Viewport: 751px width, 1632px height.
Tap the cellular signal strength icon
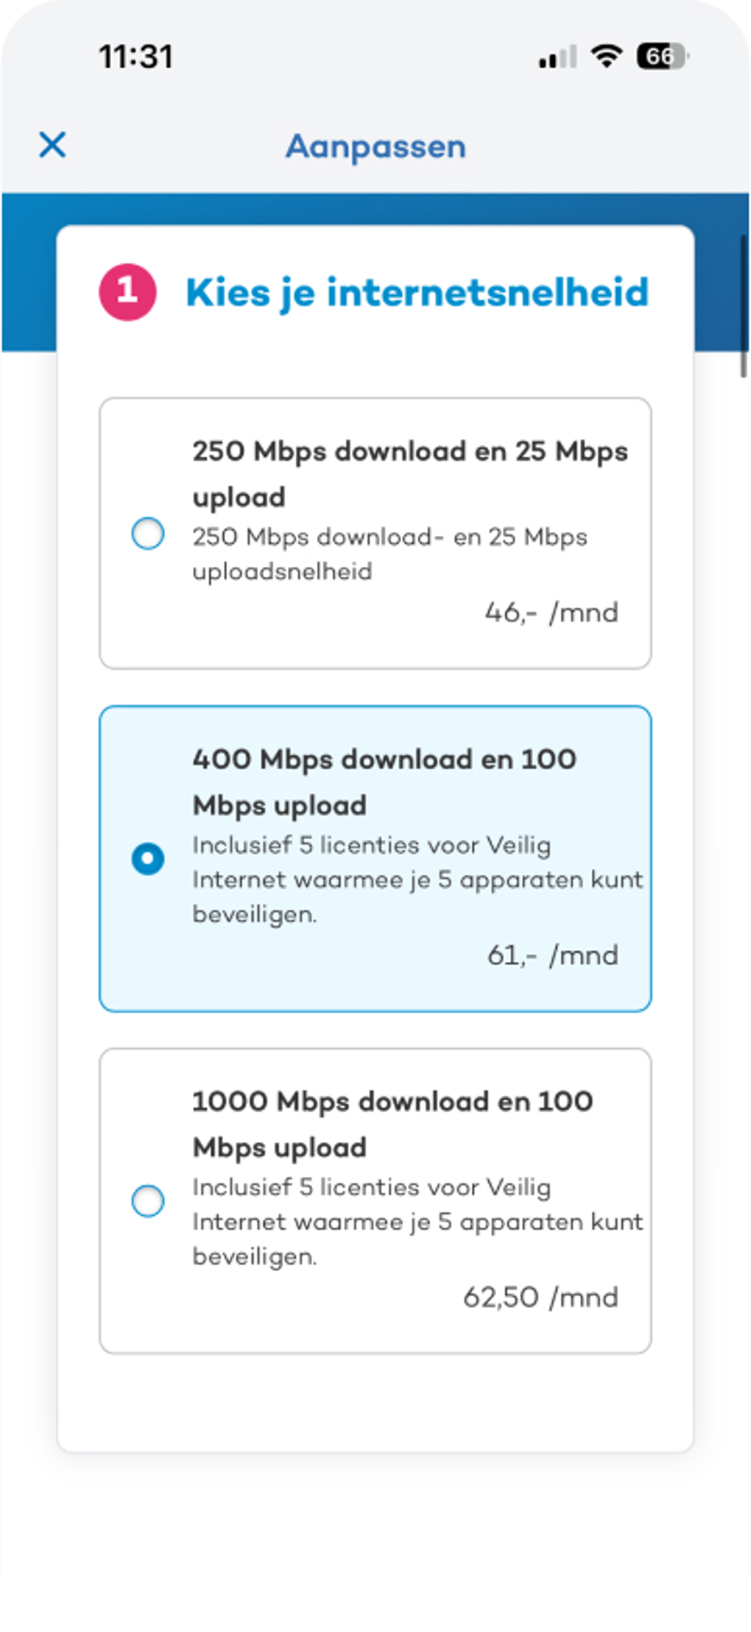tap(557, 57)
